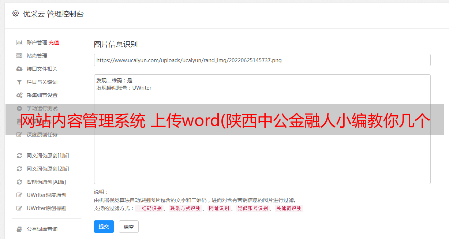This screenshot has height=239, width=449.
Task: Open UWriter原创标题 page
Action: tap(46, 208)
